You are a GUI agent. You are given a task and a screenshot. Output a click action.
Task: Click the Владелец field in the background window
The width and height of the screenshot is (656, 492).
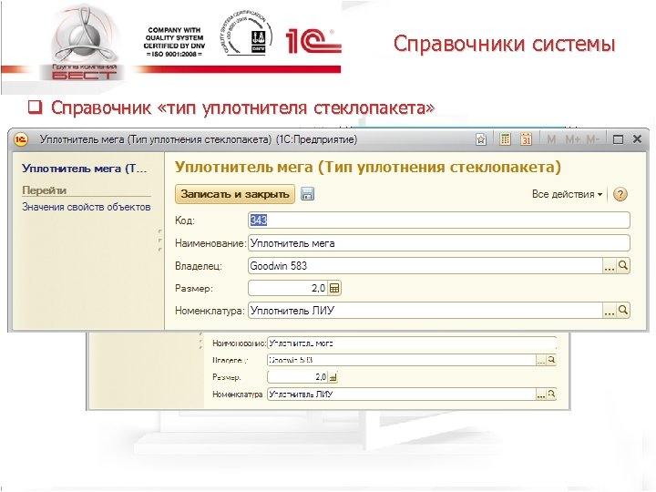401,360
